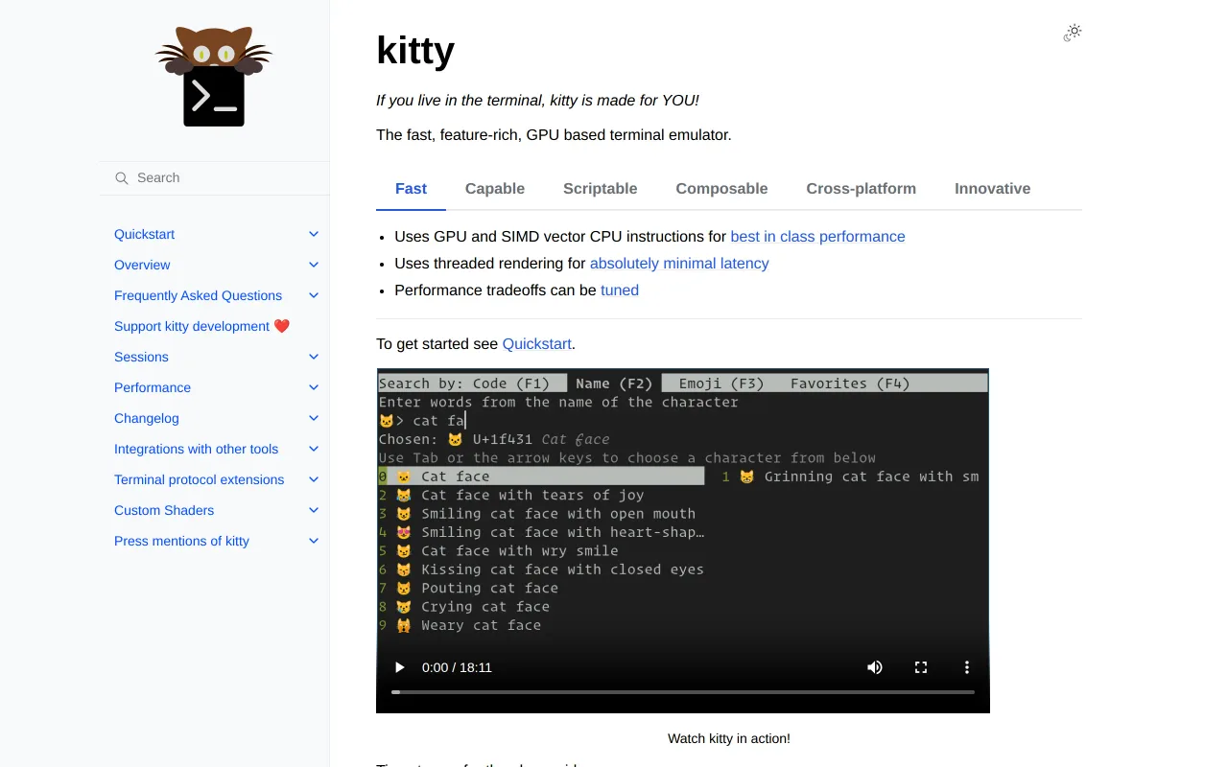The image size is (1228, 767).
Task: Open Press mentions of kitty link
Action: (181, 541)
